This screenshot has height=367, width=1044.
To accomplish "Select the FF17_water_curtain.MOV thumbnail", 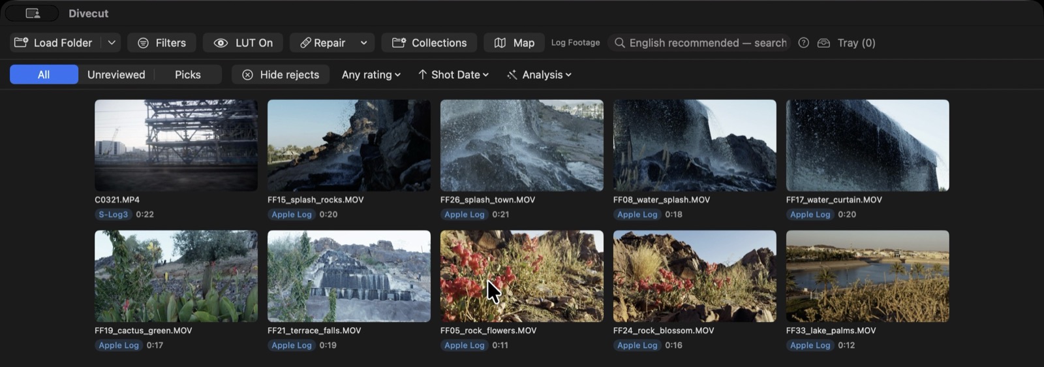I will [868, 145].
